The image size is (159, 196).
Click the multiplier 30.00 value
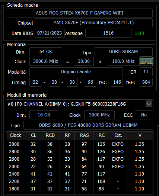point(84,61)
